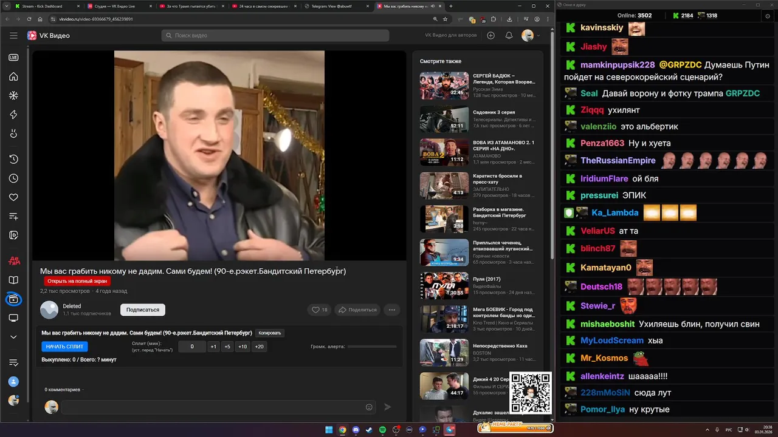The height and width of the screenshot is (437, 778).
Task: Go to Home in left sidebar
Action: (13, 76)
